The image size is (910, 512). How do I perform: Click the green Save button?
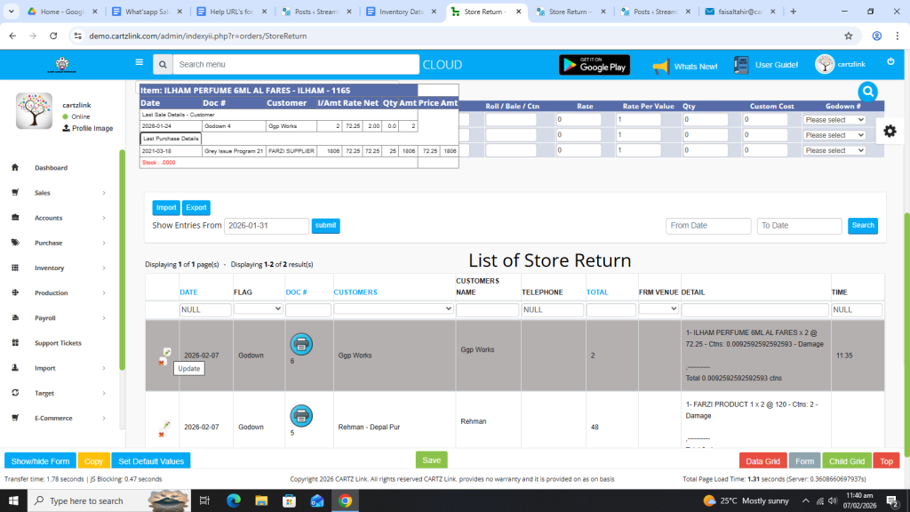click(431, 460)
